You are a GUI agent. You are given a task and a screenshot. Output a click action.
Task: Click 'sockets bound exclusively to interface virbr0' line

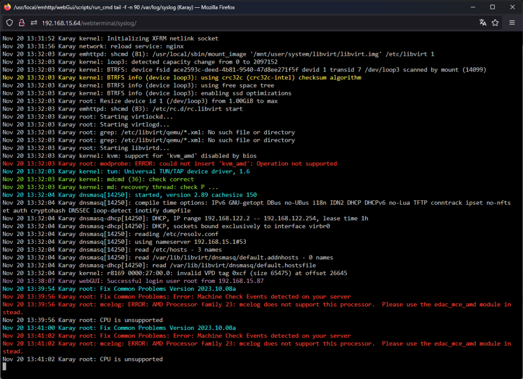coord(166,226)
